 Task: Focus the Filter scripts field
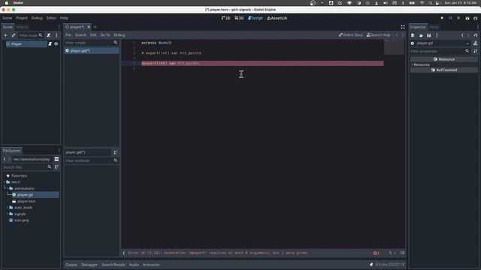coord(89,43)
